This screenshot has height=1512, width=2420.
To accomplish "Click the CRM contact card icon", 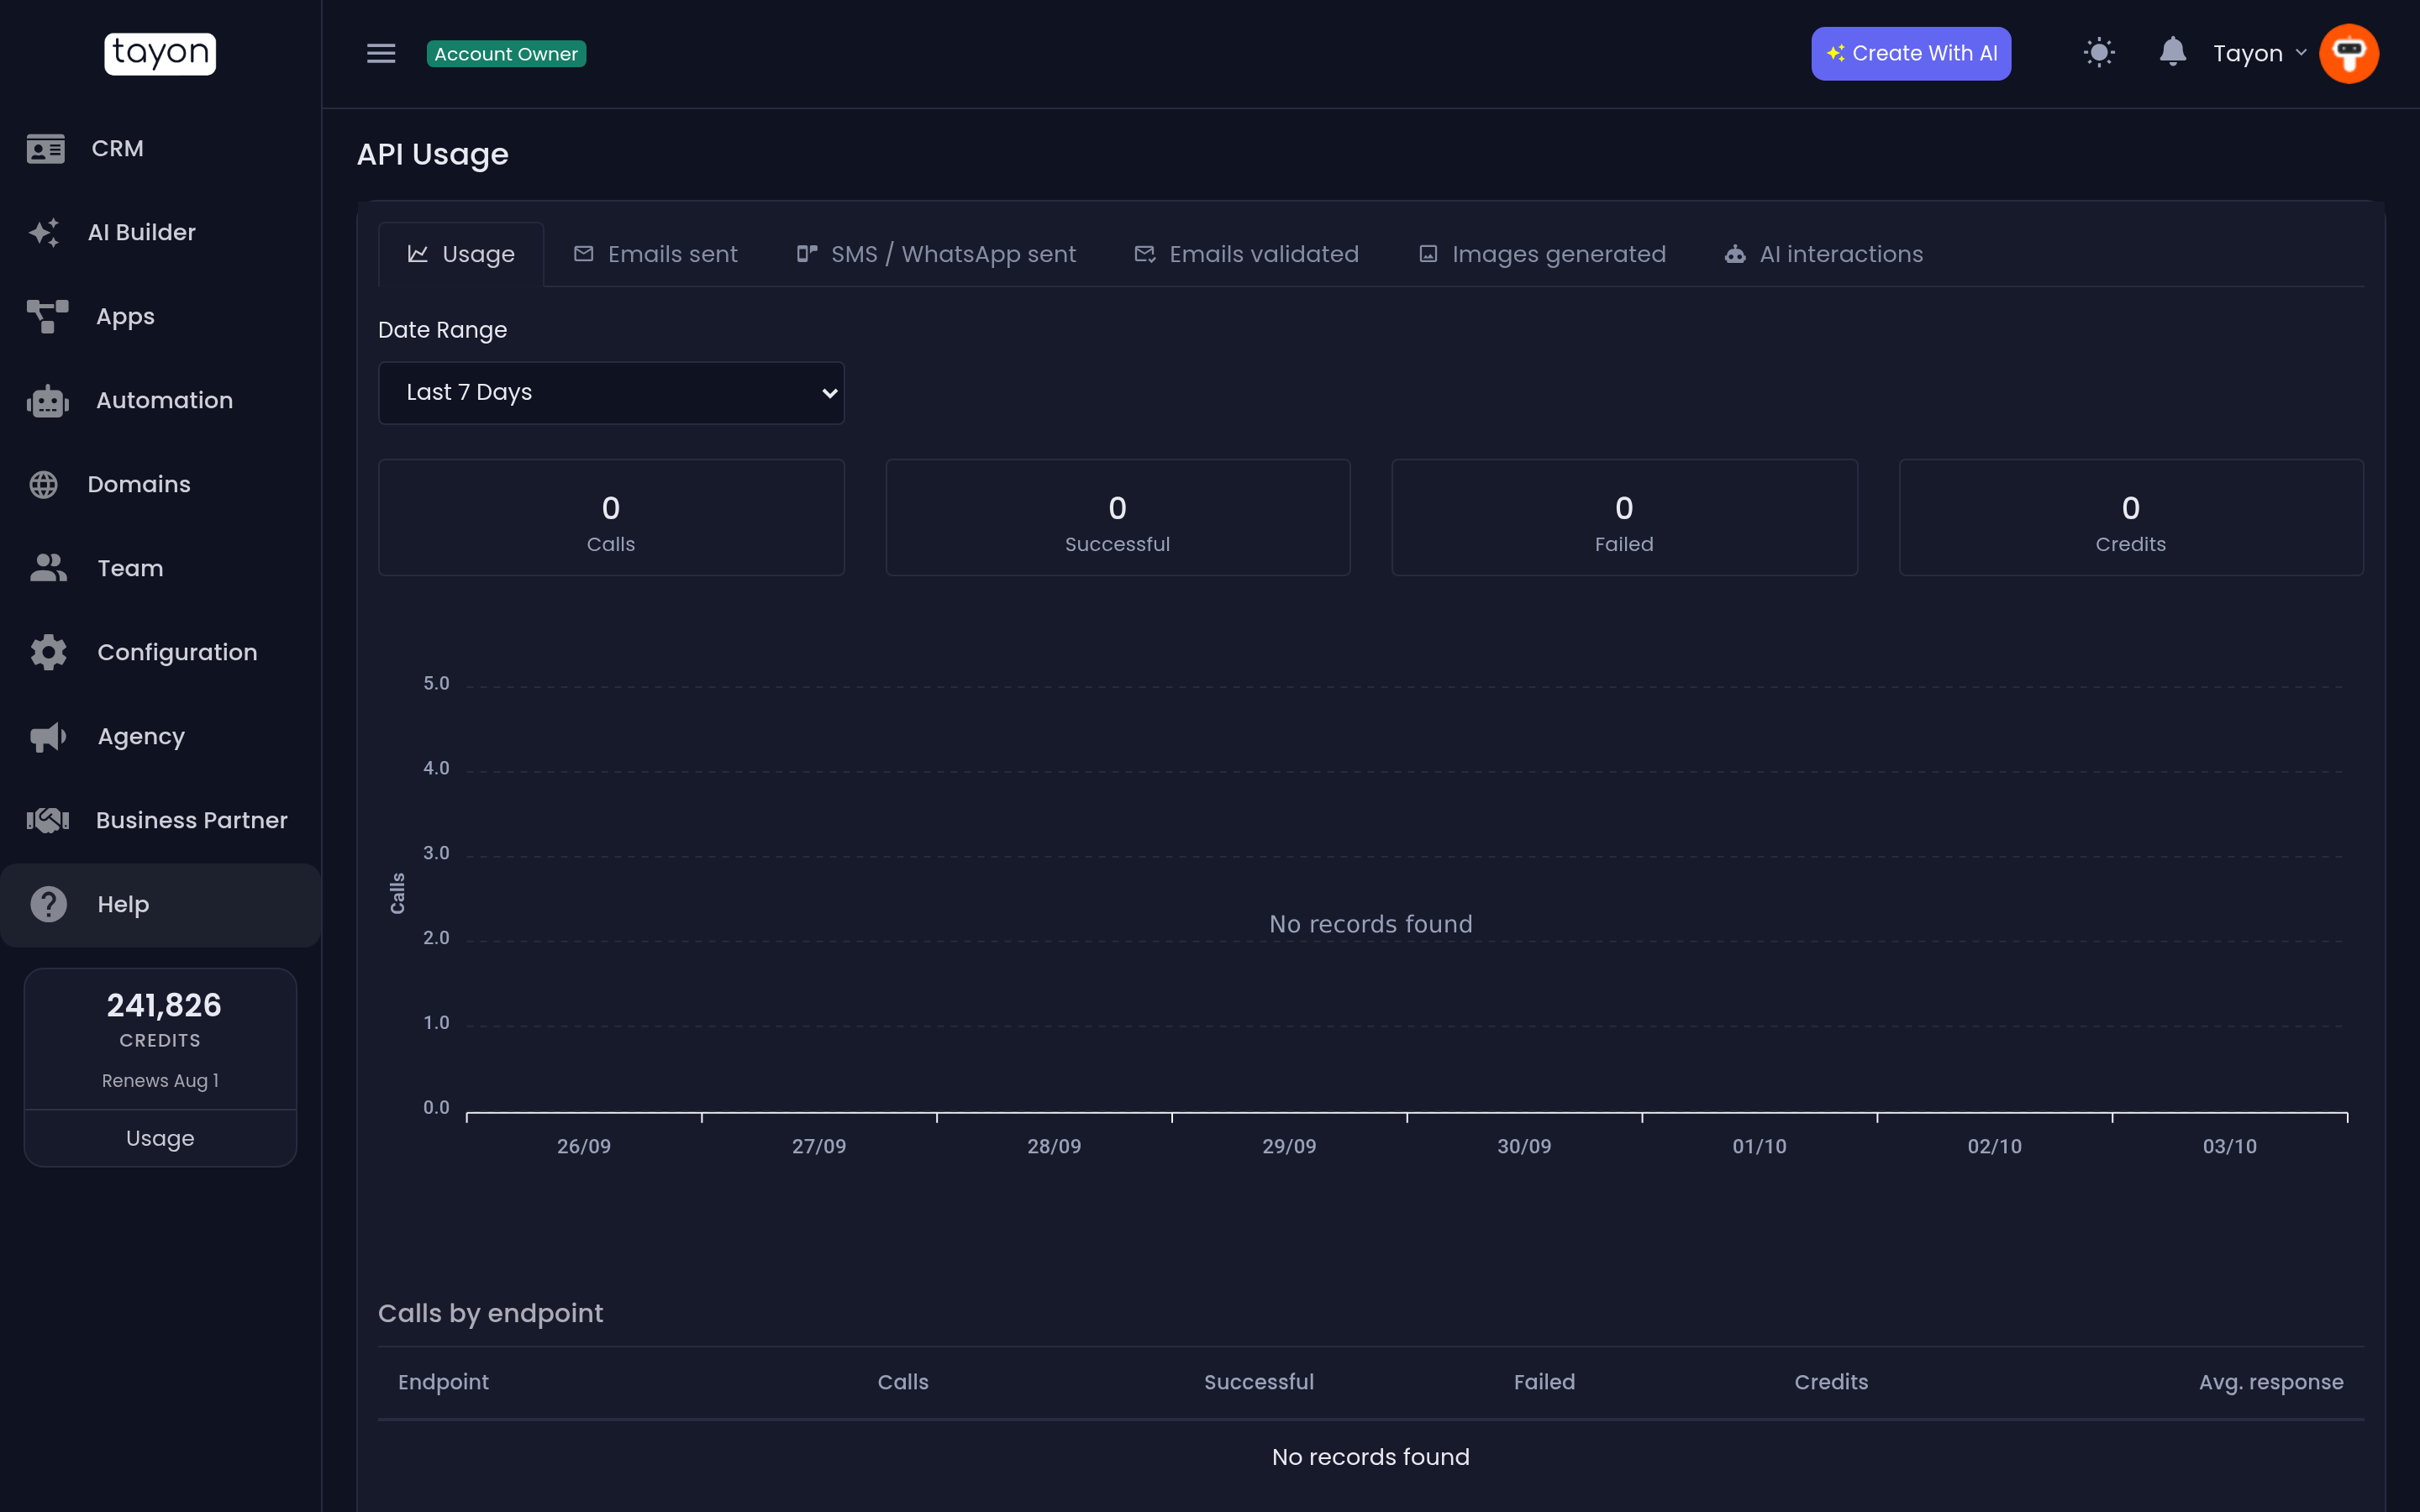I will pos(46,149).
